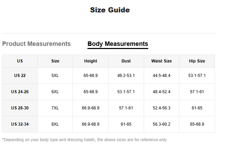This screenshot has height=146, width=225.
Task: Click the Waist Size column header
Action: coord(161,61)
